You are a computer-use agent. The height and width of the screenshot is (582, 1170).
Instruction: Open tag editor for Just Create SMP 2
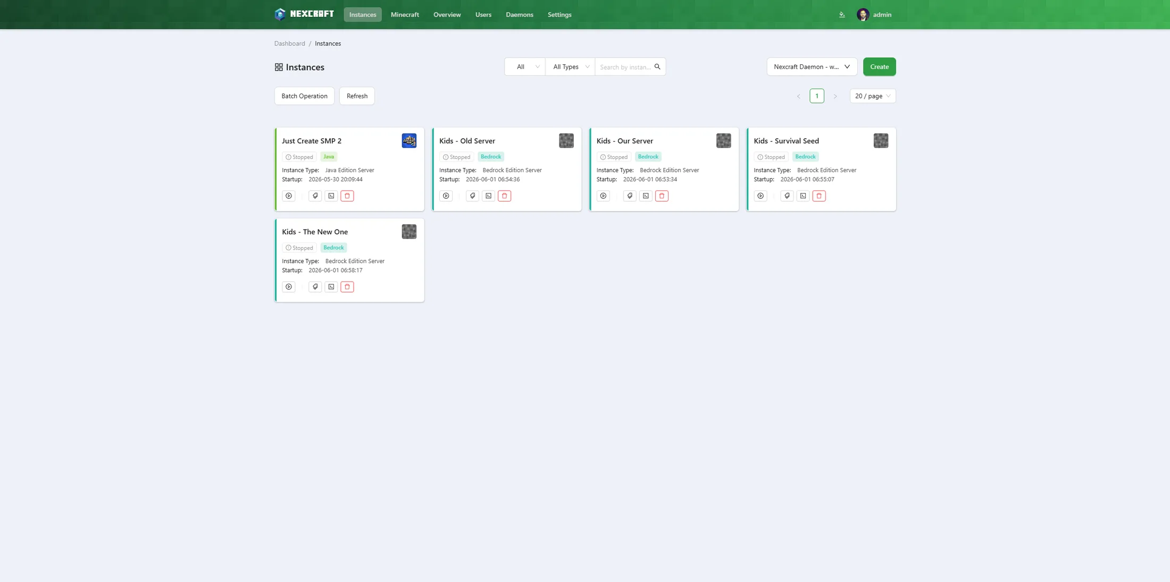315,196
